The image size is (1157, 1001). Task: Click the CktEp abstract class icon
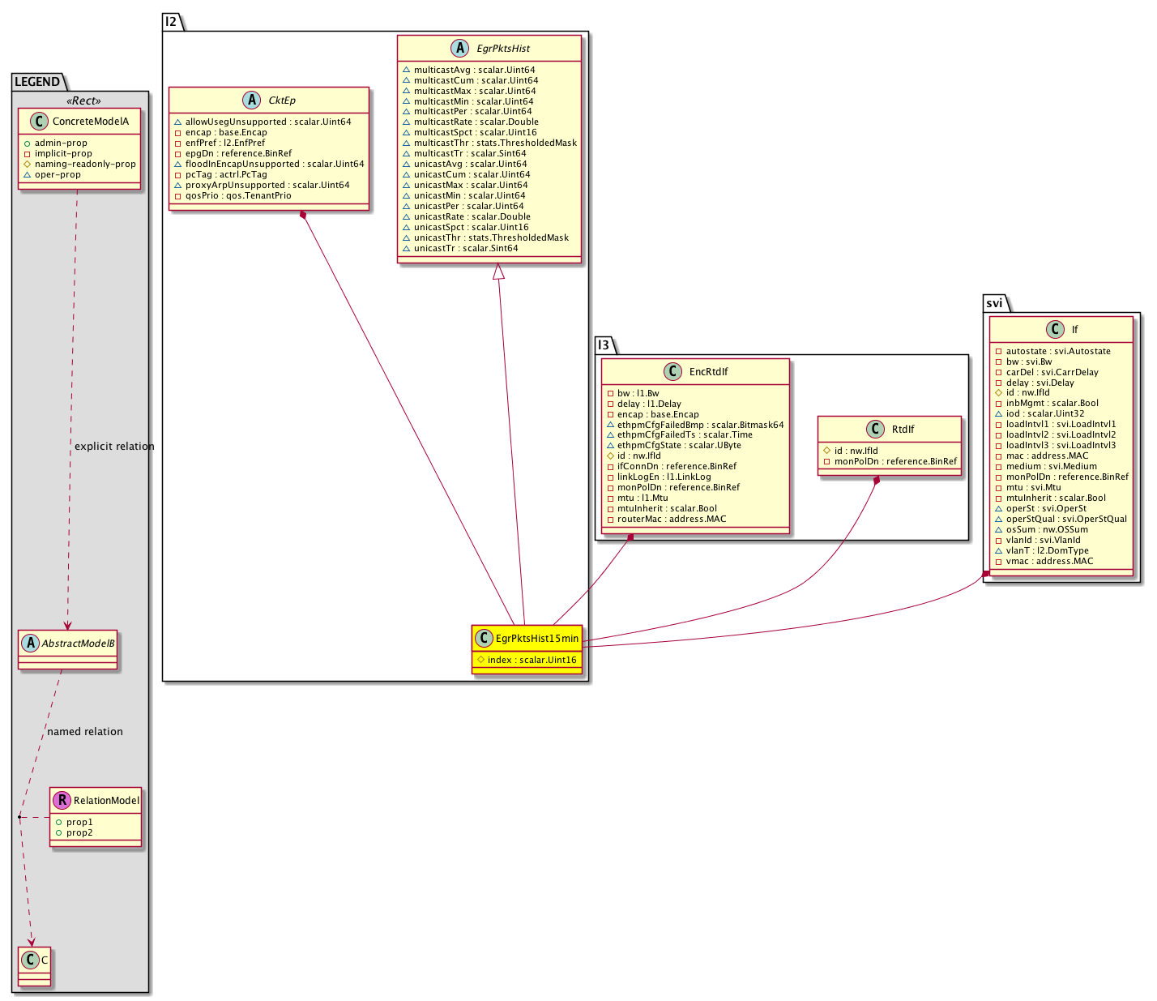[x=251, y=101]
